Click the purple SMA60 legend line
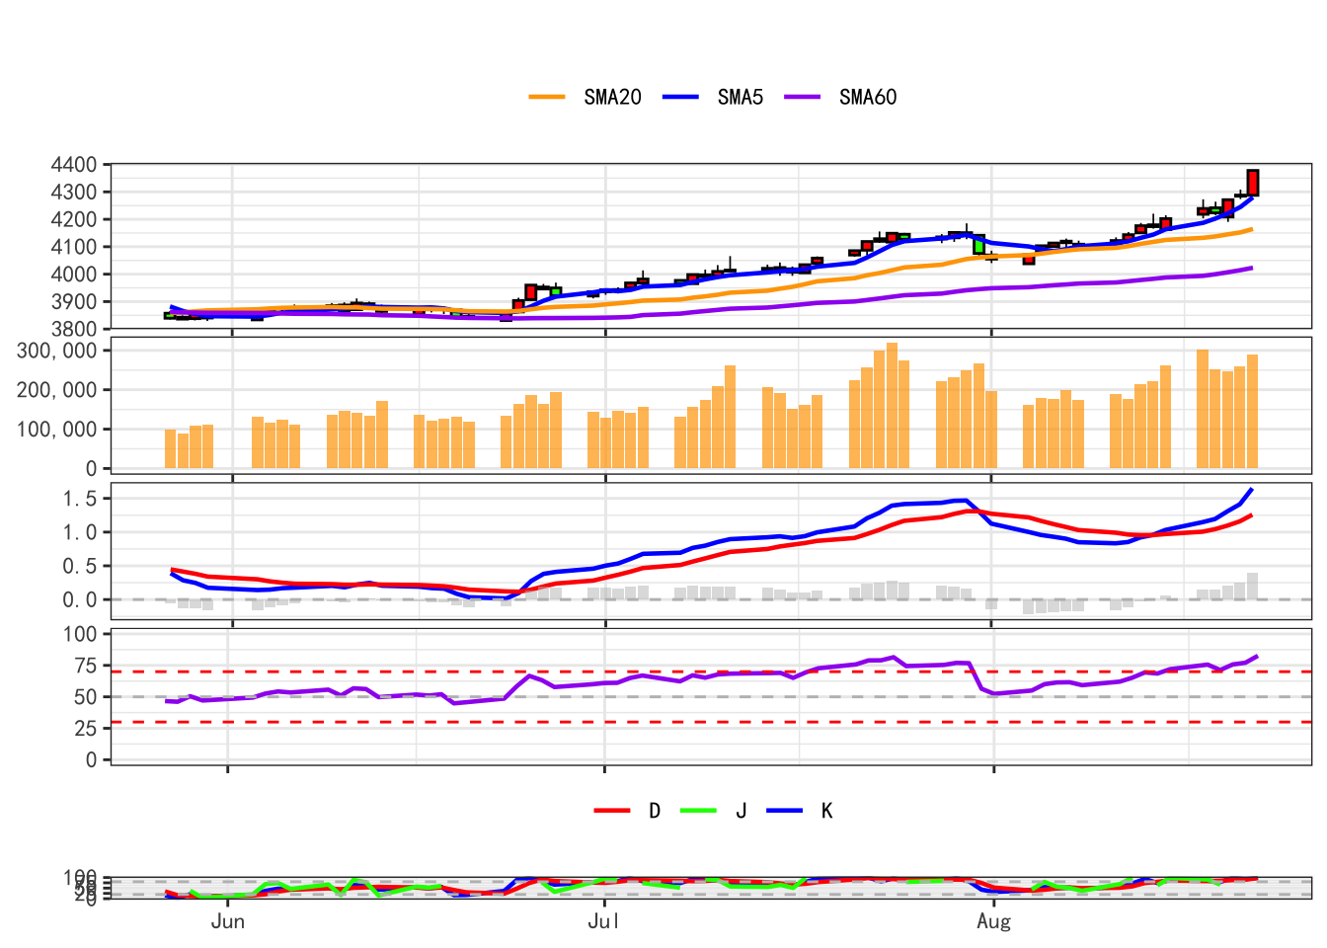The width and height of the screenshot is (1327, 948). pyautogui.click(x=803, y=97)
